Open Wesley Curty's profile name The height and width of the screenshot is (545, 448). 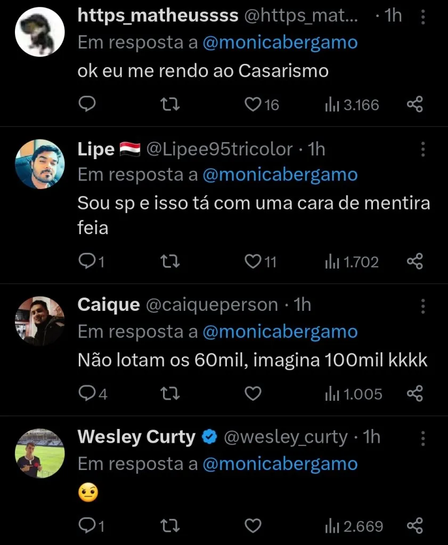click(x=136, y=437)
